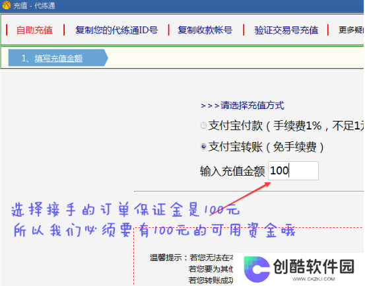Click the 输入充值金额 label
This screenshot has height=286, width=365.
click(x=232, y=172)
